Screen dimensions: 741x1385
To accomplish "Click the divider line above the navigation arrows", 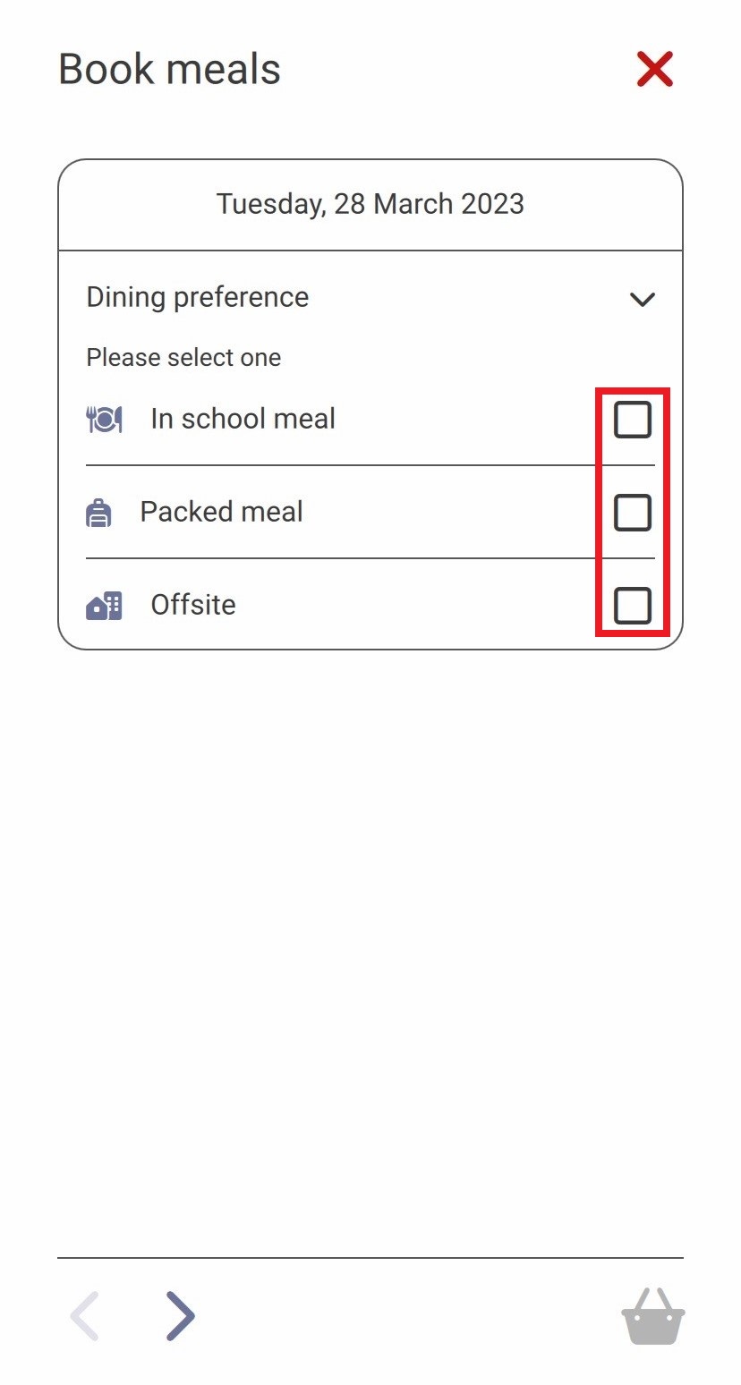I will [x=370, y=1258].
